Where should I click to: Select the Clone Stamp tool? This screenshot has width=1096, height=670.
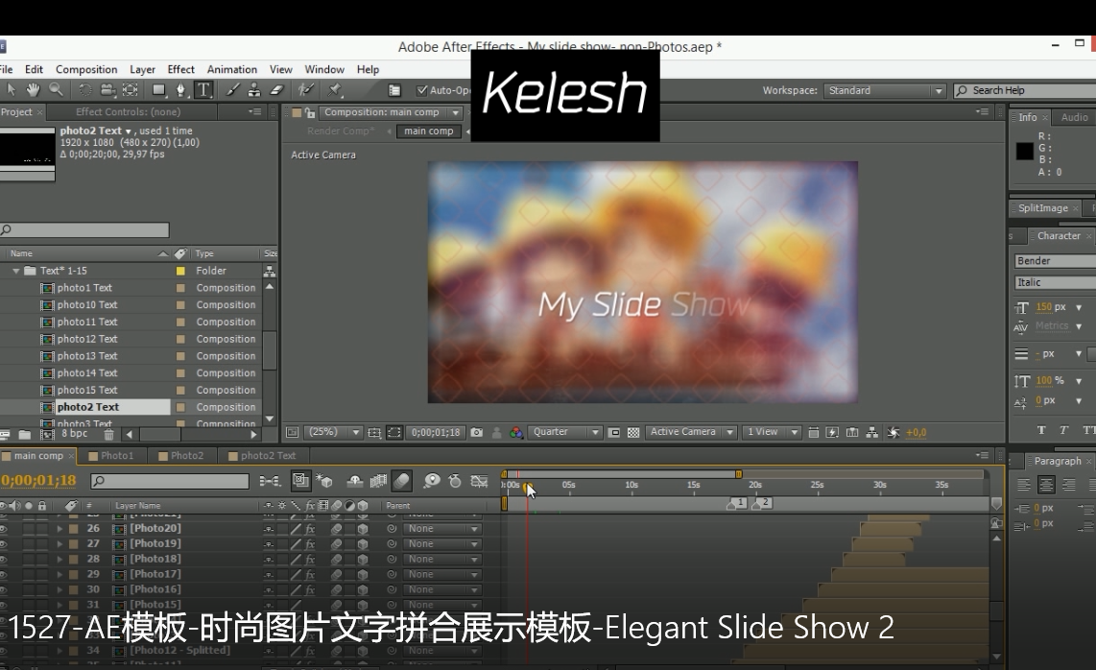coord(254,89)
